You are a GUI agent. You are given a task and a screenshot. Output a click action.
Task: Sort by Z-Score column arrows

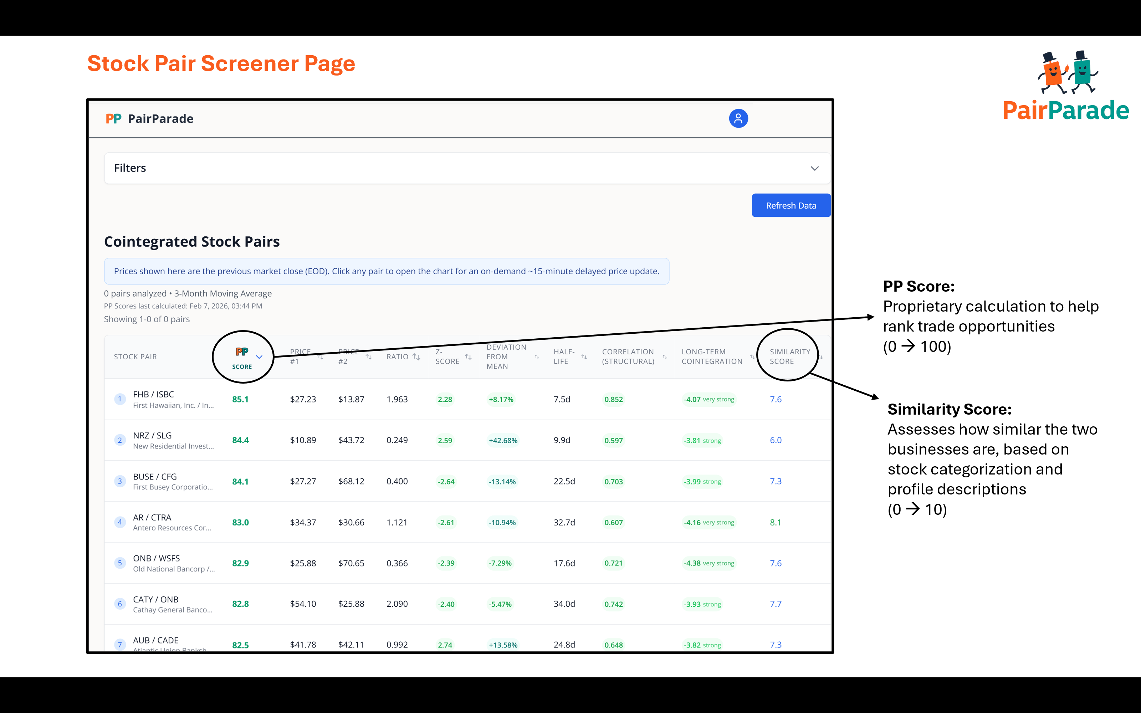coord(468,356)
